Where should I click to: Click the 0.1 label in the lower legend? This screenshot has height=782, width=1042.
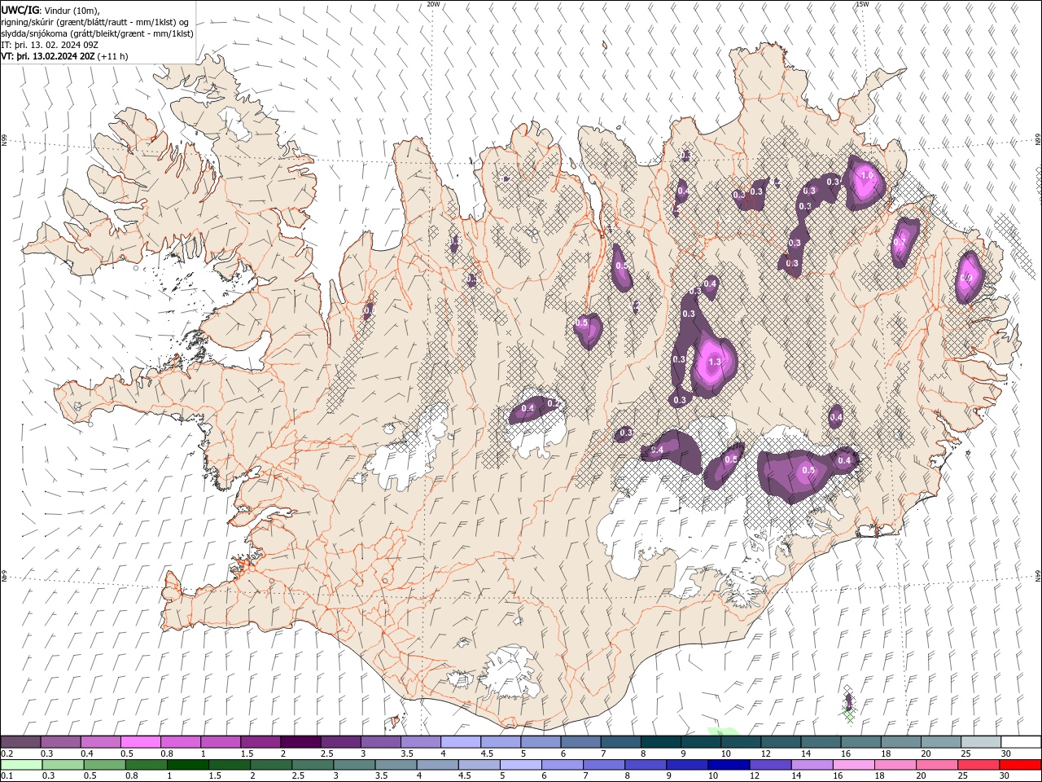point(7,776)
